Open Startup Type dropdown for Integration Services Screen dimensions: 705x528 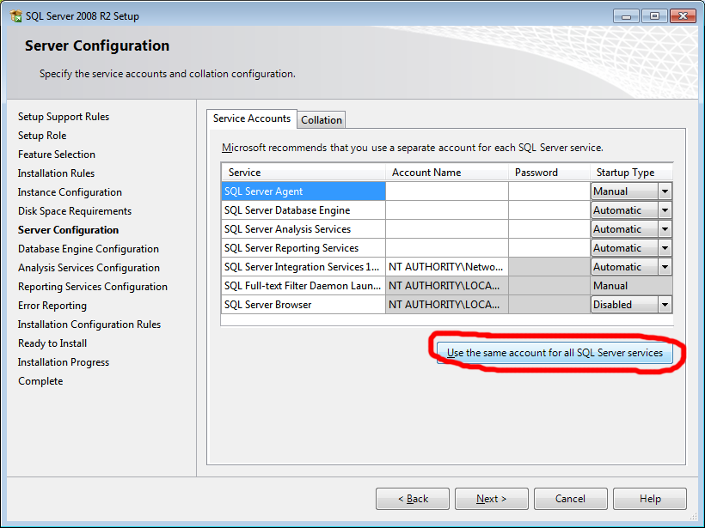[x=664, y=267]
